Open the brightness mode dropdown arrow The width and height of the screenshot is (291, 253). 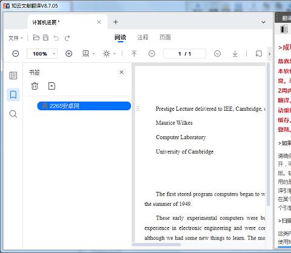(x=115, y=54)
